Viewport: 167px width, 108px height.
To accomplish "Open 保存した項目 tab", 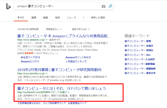I will [x=98, y=17].
